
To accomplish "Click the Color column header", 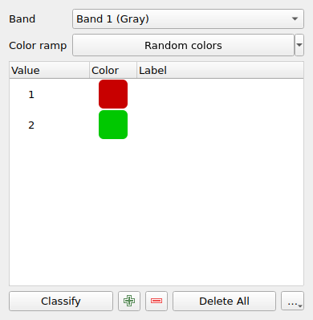I will 113,70.
